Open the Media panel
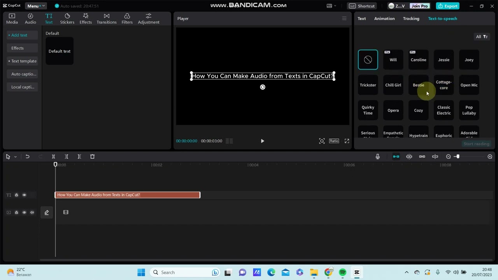 12,18
